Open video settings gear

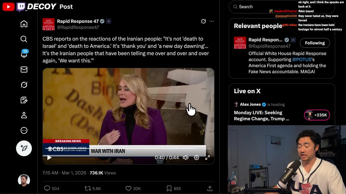click(x=197, y=158)
